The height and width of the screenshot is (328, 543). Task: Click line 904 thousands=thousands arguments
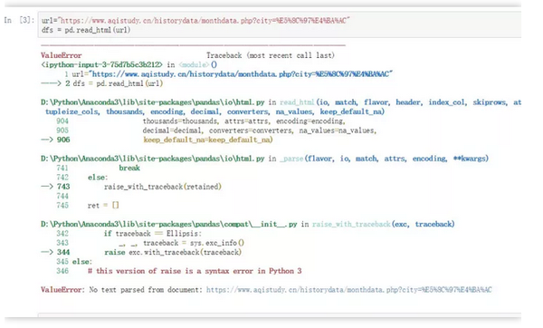243,121
